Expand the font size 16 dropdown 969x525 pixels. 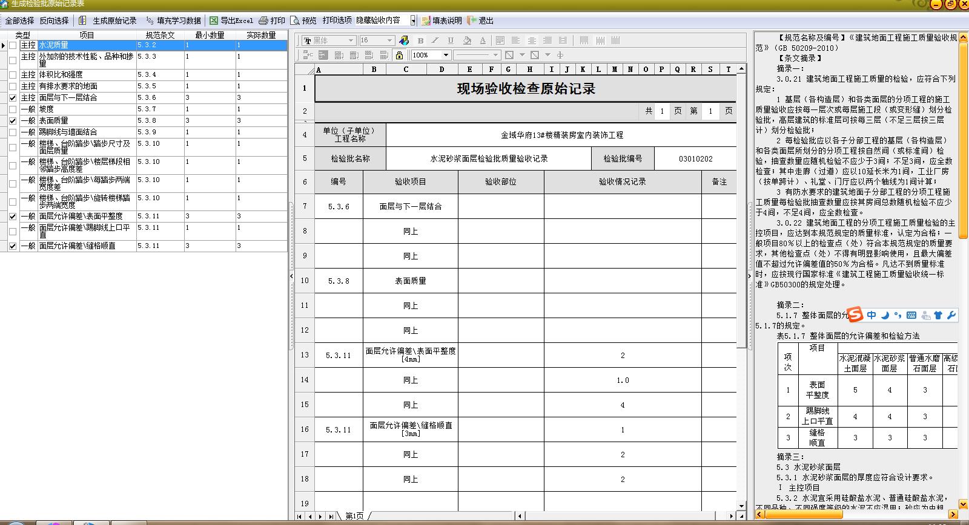pos(389,41)
